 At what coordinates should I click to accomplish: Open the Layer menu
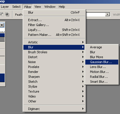click(x=5, y=7)
